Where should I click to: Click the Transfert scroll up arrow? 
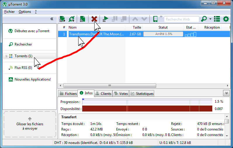tap(227, 116)
